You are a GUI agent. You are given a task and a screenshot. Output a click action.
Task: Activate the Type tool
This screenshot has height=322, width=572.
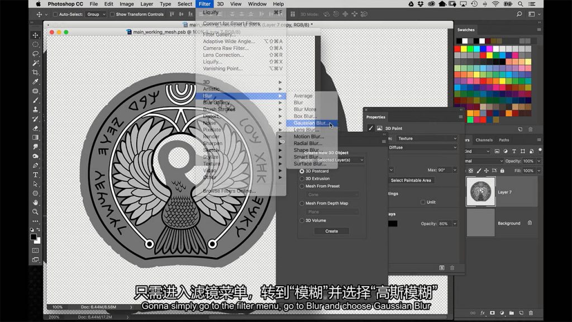coord(35,174)
